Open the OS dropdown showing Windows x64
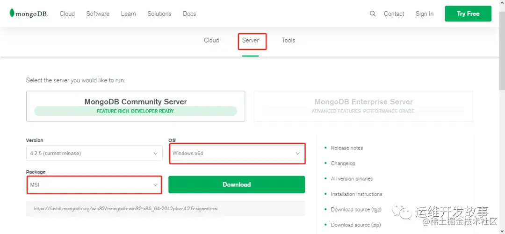The width and height of the screenshot is (505, 234). coord(237,153)
